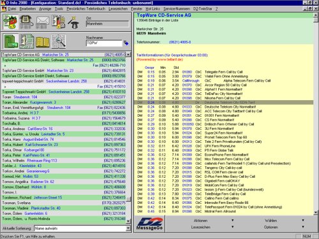The width and height of the screenshot is (319, 239).
Task: Click the Telegate Fern Call by Call tariff
Action: pos(223,72)
